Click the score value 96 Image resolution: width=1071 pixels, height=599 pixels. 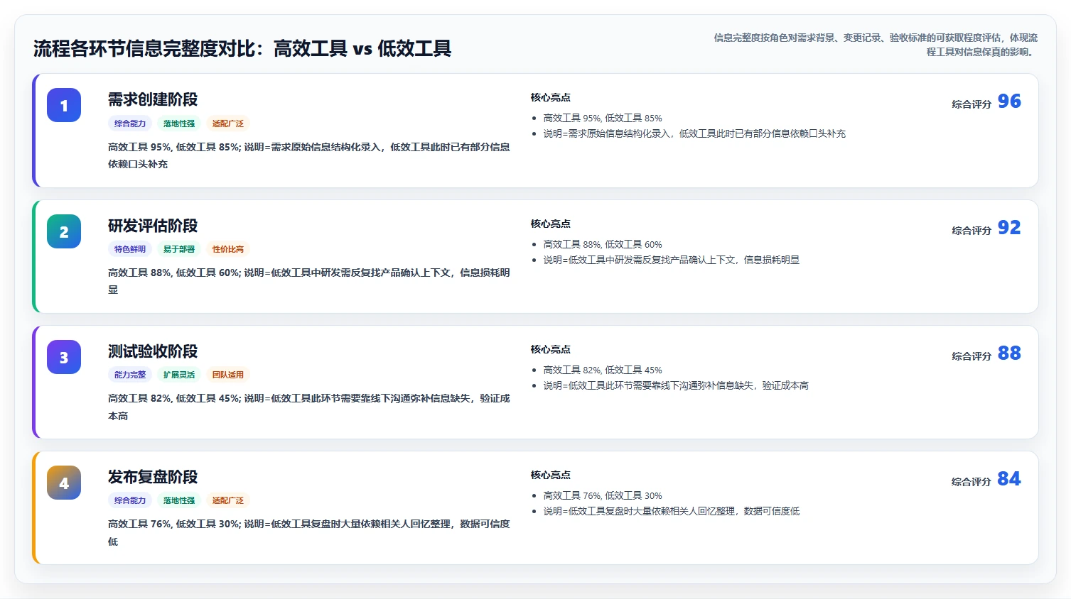(1009, 101)
